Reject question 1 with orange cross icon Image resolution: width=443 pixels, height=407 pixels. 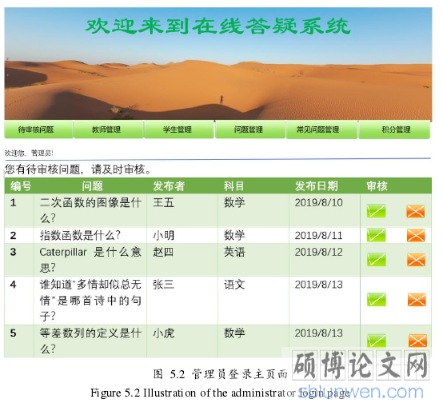[415, 211]
